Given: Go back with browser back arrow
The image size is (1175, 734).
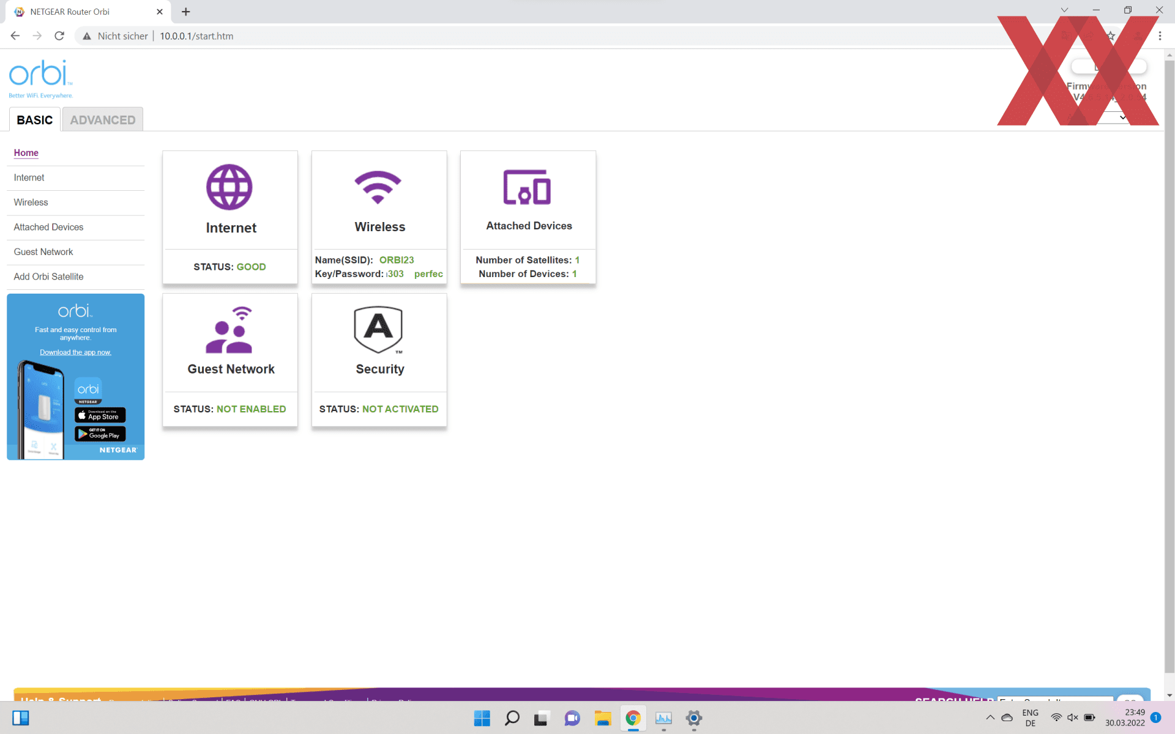Looking at the screenshot, I should click(15, 36).
